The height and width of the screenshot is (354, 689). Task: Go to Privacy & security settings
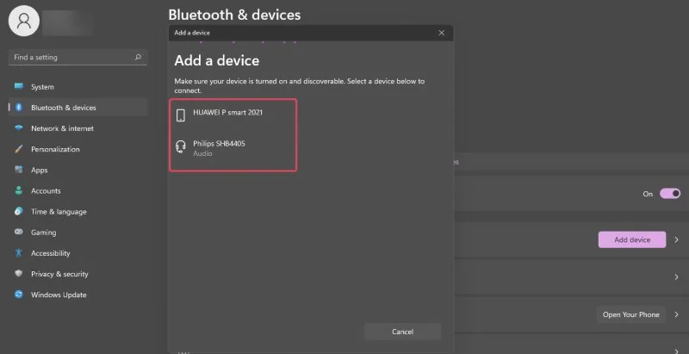click(x=59, y=274)
